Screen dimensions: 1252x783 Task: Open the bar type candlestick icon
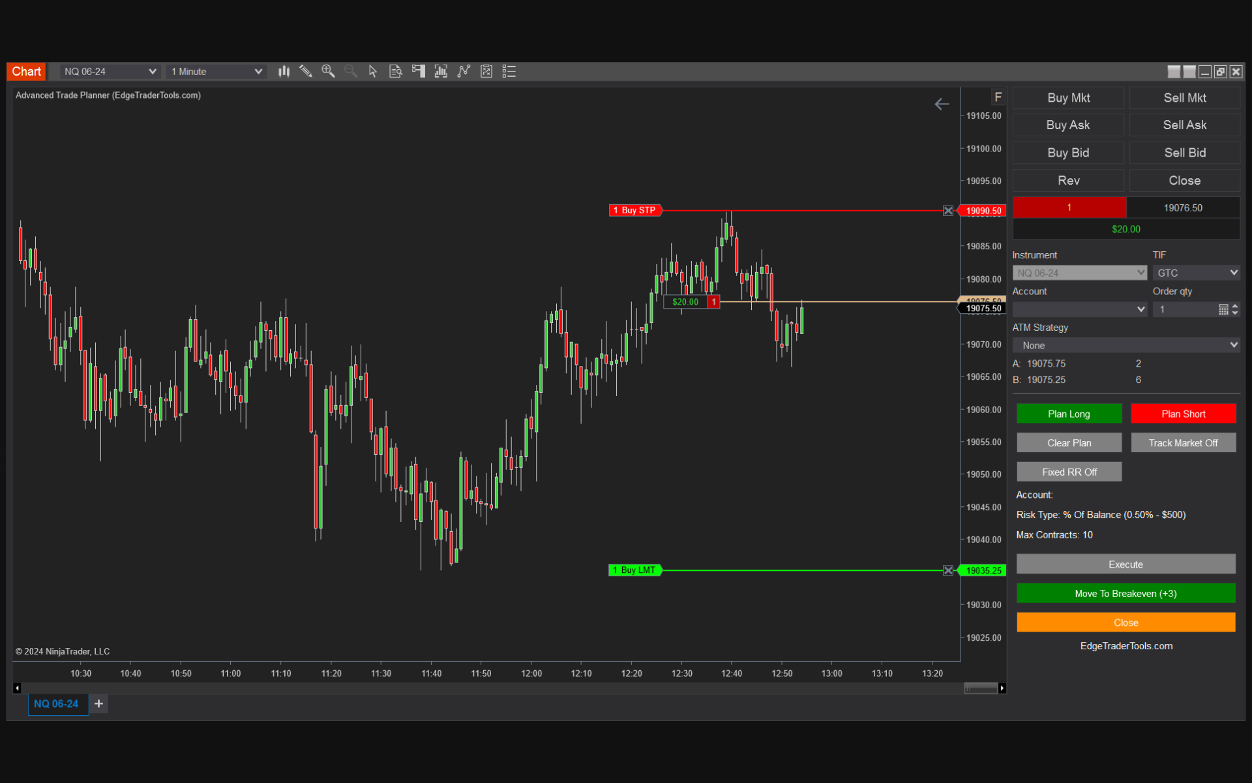pyautogui.click(x=284, y=72)
